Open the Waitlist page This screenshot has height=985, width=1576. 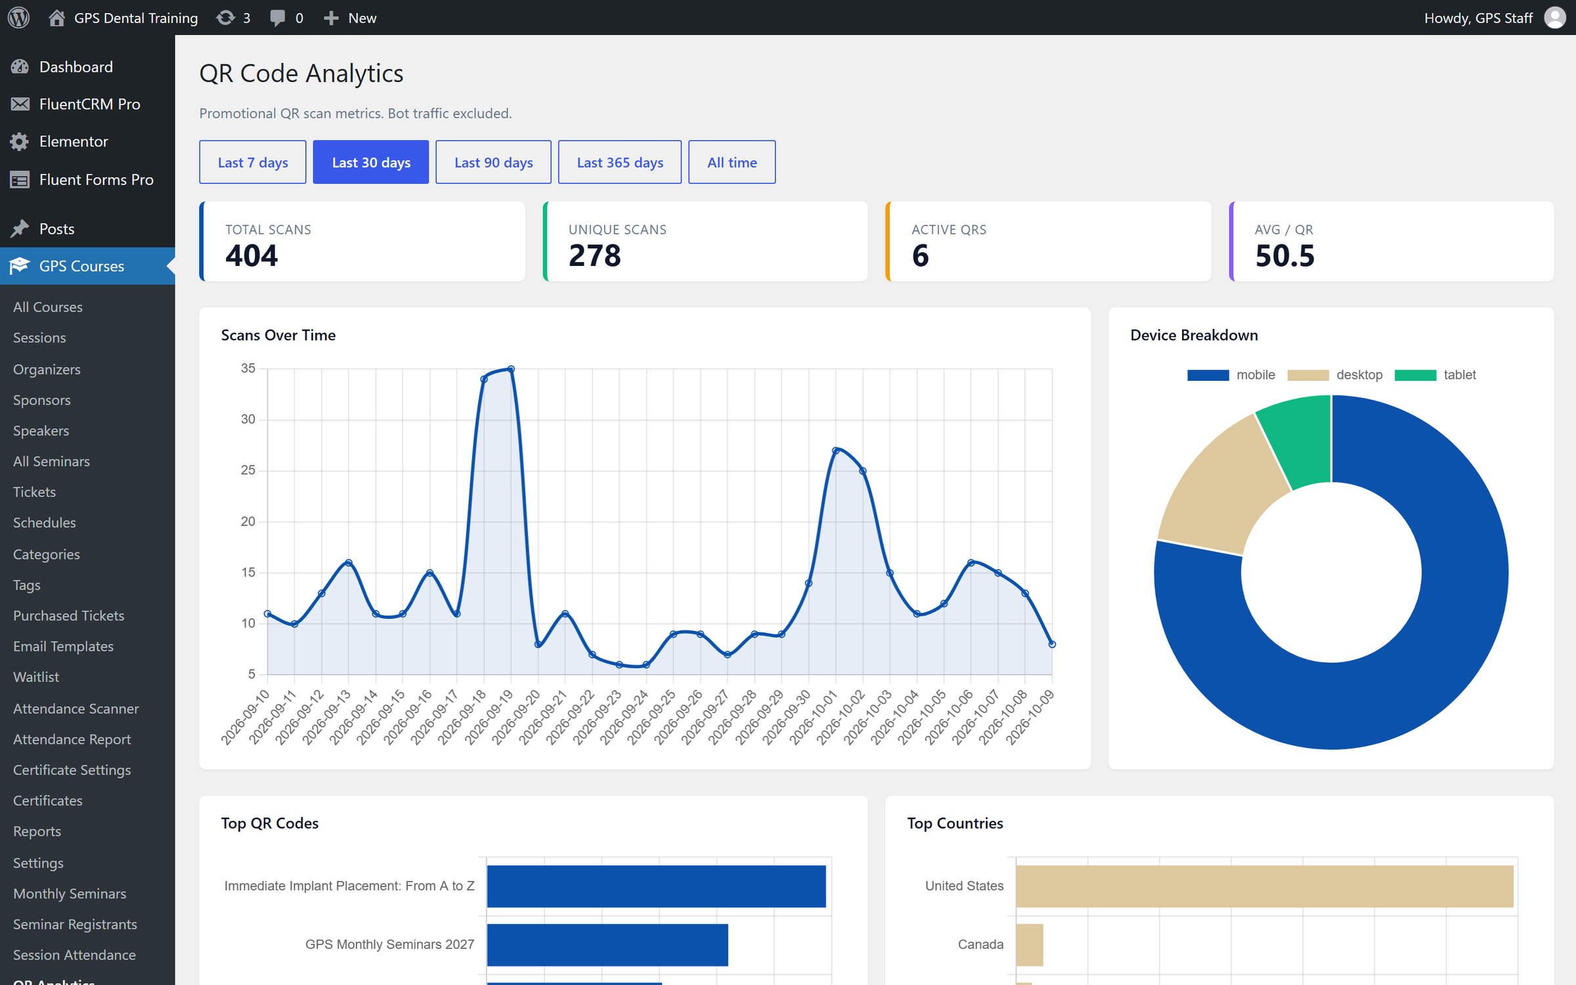(x=36, y=677)
